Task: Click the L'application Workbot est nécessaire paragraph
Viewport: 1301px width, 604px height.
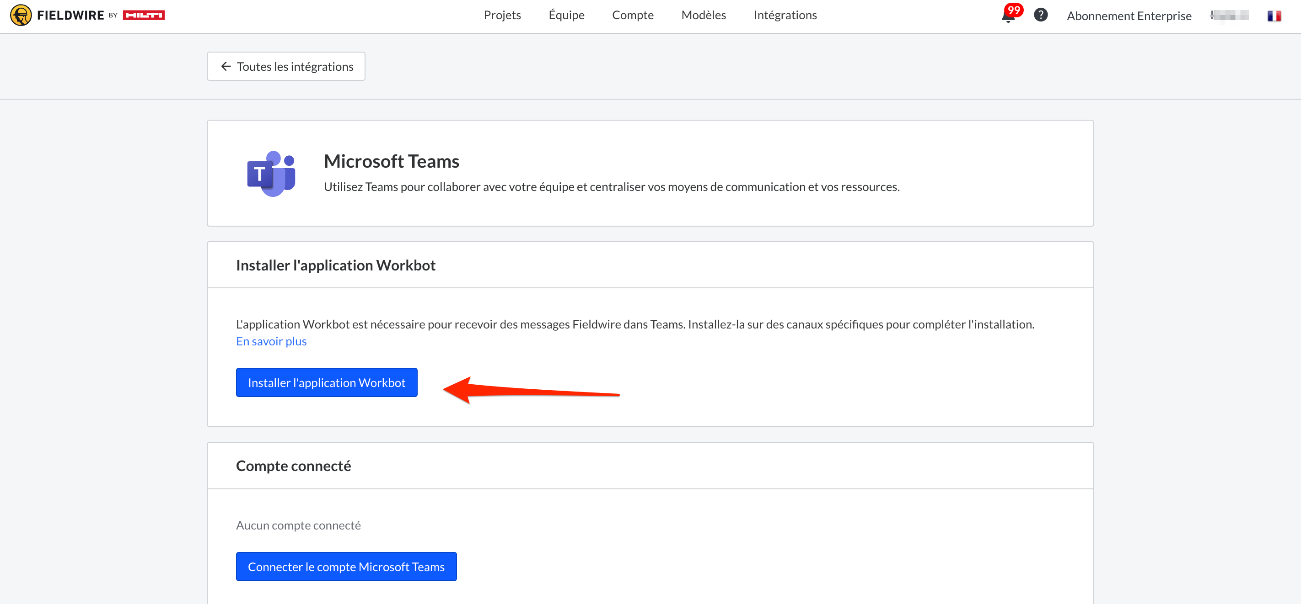Action: pos(635,324)
